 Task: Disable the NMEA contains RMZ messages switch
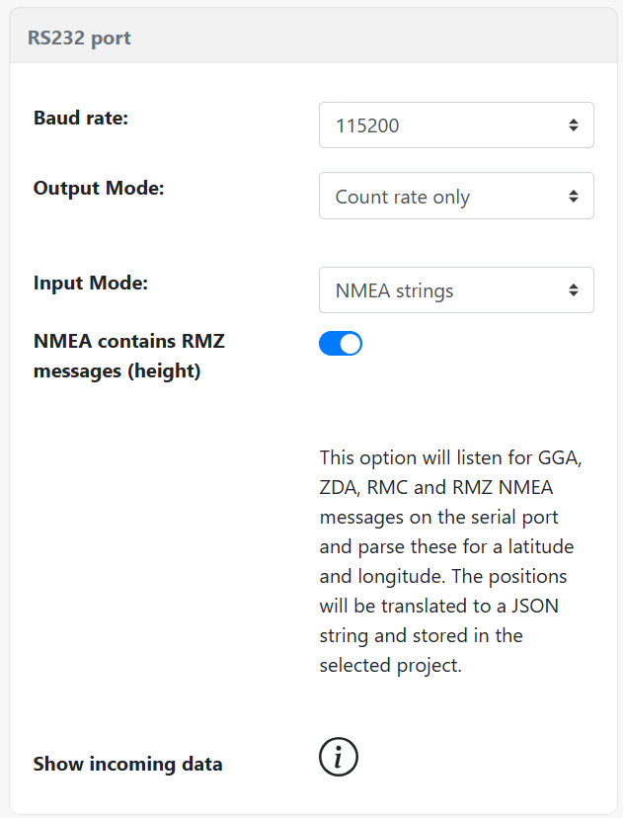click(x=341, y=344)
